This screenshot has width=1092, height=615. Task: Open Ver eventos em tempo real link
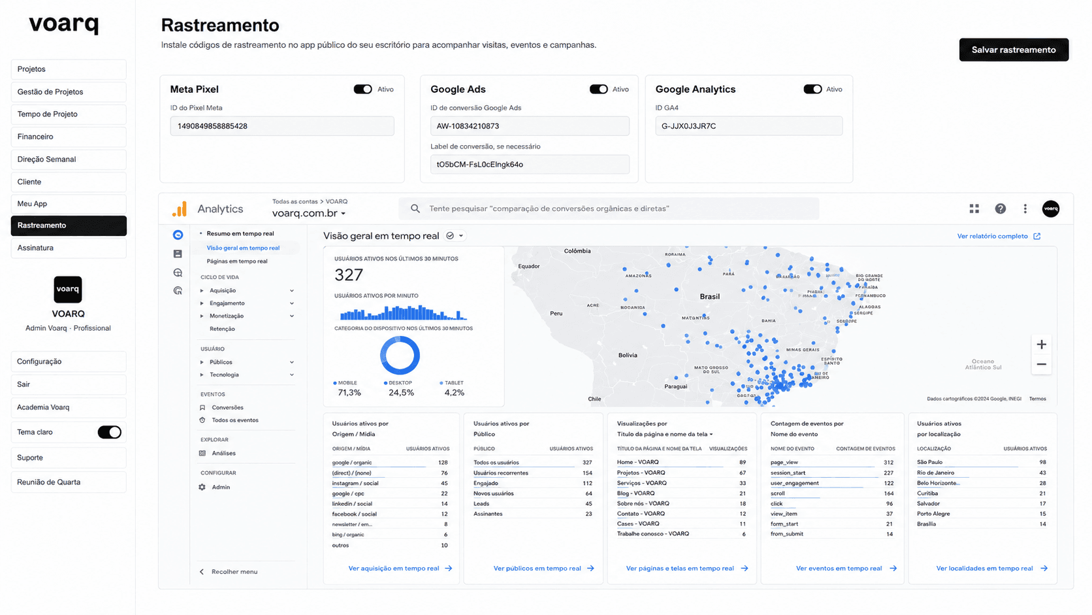846,568
